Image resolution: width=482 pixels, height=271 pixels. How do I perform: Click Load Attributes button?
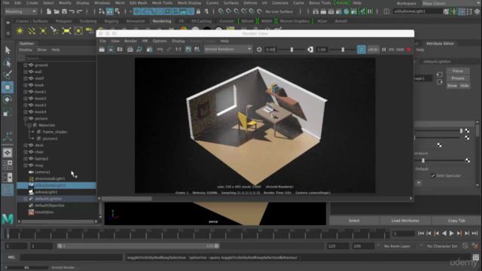[x=405, y=221]
